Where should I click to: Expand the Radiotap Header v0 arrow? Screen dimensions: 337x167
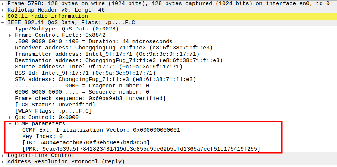pos(3,10)
